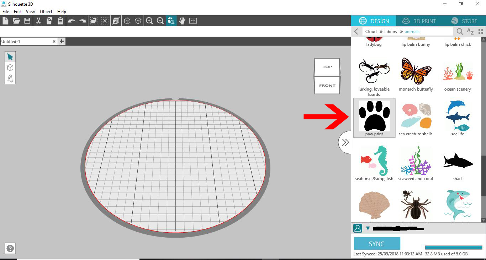Open a file with the folder icon
Image resolution: width=486 pixels, height=260 pixels.
click(16, 21)
